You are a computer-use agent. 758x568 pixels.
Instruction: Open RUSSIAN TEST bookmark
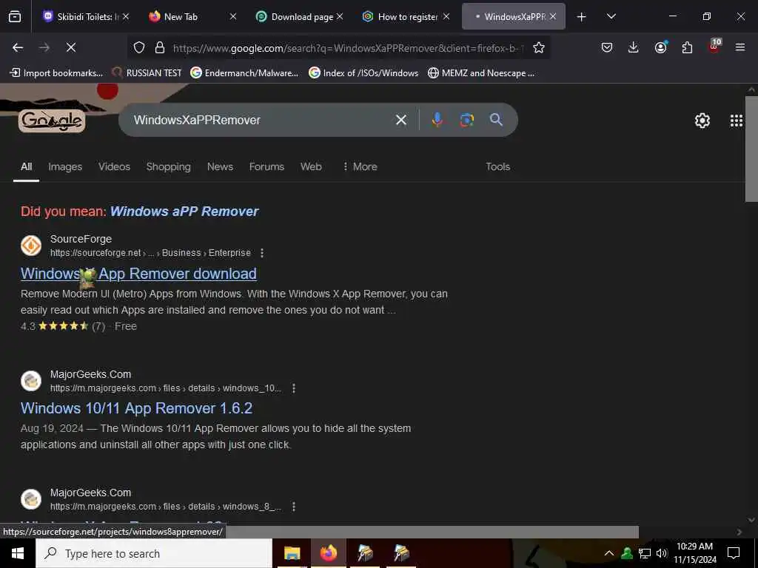point(147,73)
